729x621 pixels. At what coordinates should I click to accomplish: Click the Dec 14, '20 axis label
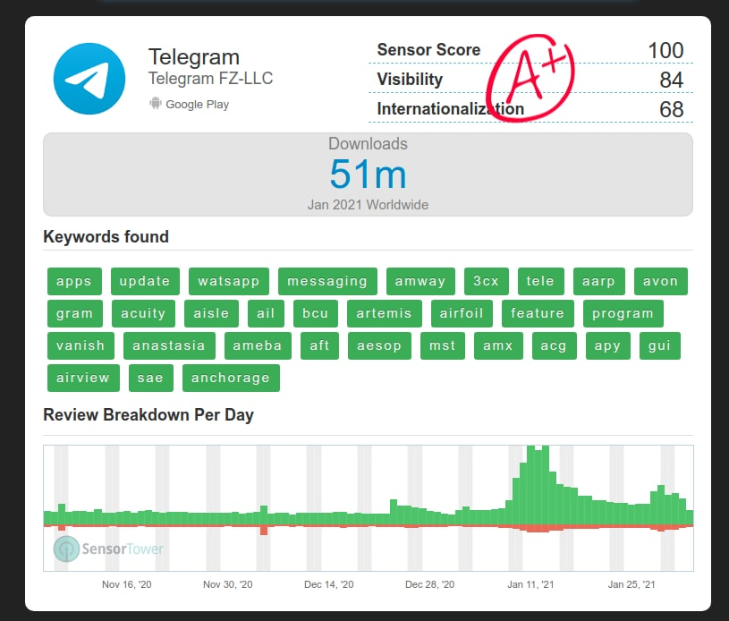[328, 584]
